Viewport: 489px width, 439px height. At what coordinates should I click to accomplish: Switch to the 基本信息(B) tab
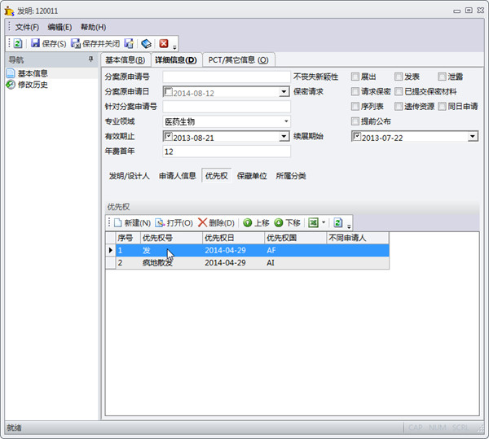(125, 59)
